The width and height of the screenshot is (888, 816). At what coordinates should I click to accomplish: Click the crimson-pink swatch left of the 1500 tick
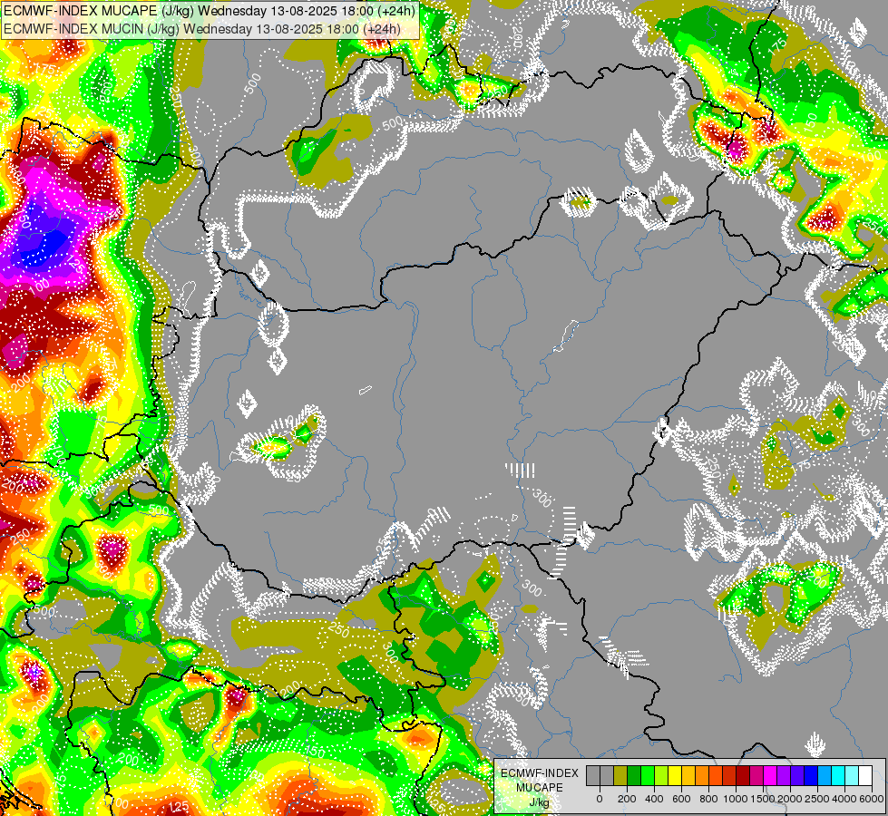pyautogui.click(x=757, y=775)
